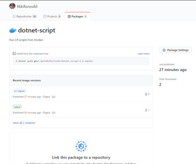Click the download icon for 3.1-alpine version

click(x=146, y=94)
